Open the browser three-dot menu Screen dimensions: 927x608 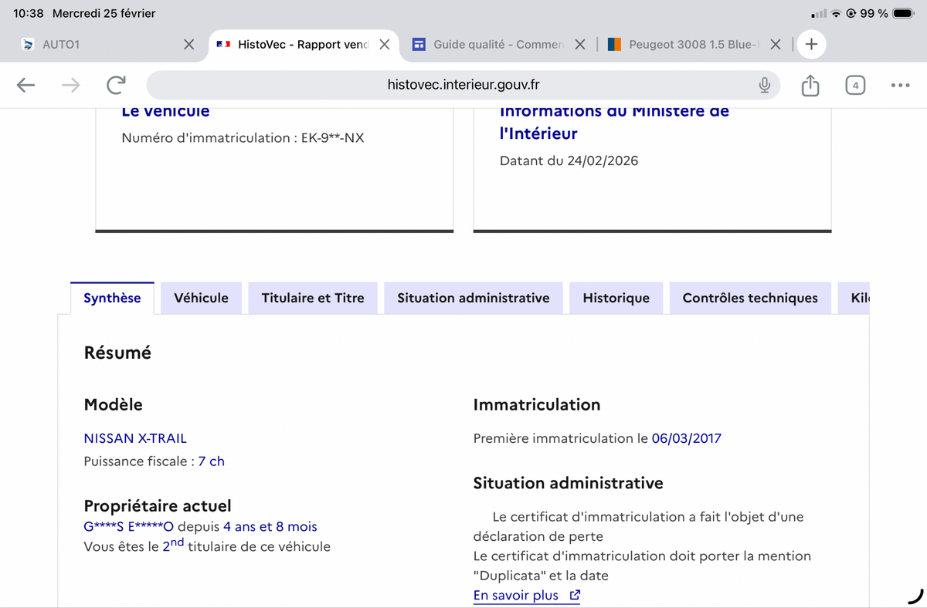[900, 85]
